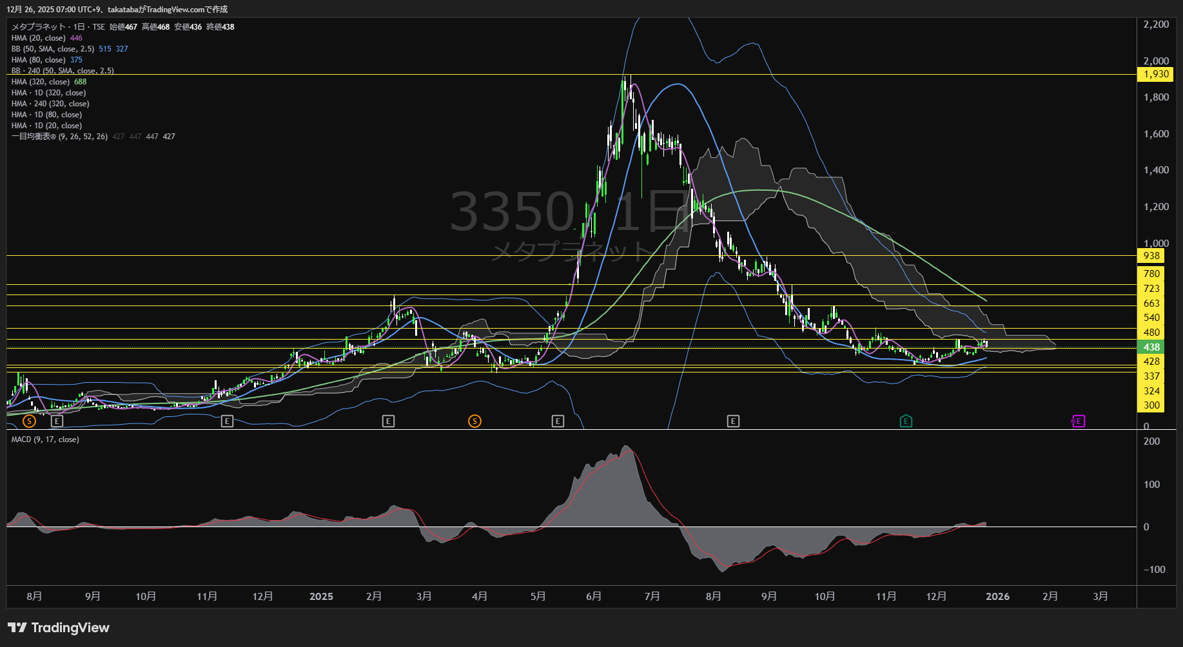Click the purple upcoming earnings E marker
1183x647 pixels.
1079,421
